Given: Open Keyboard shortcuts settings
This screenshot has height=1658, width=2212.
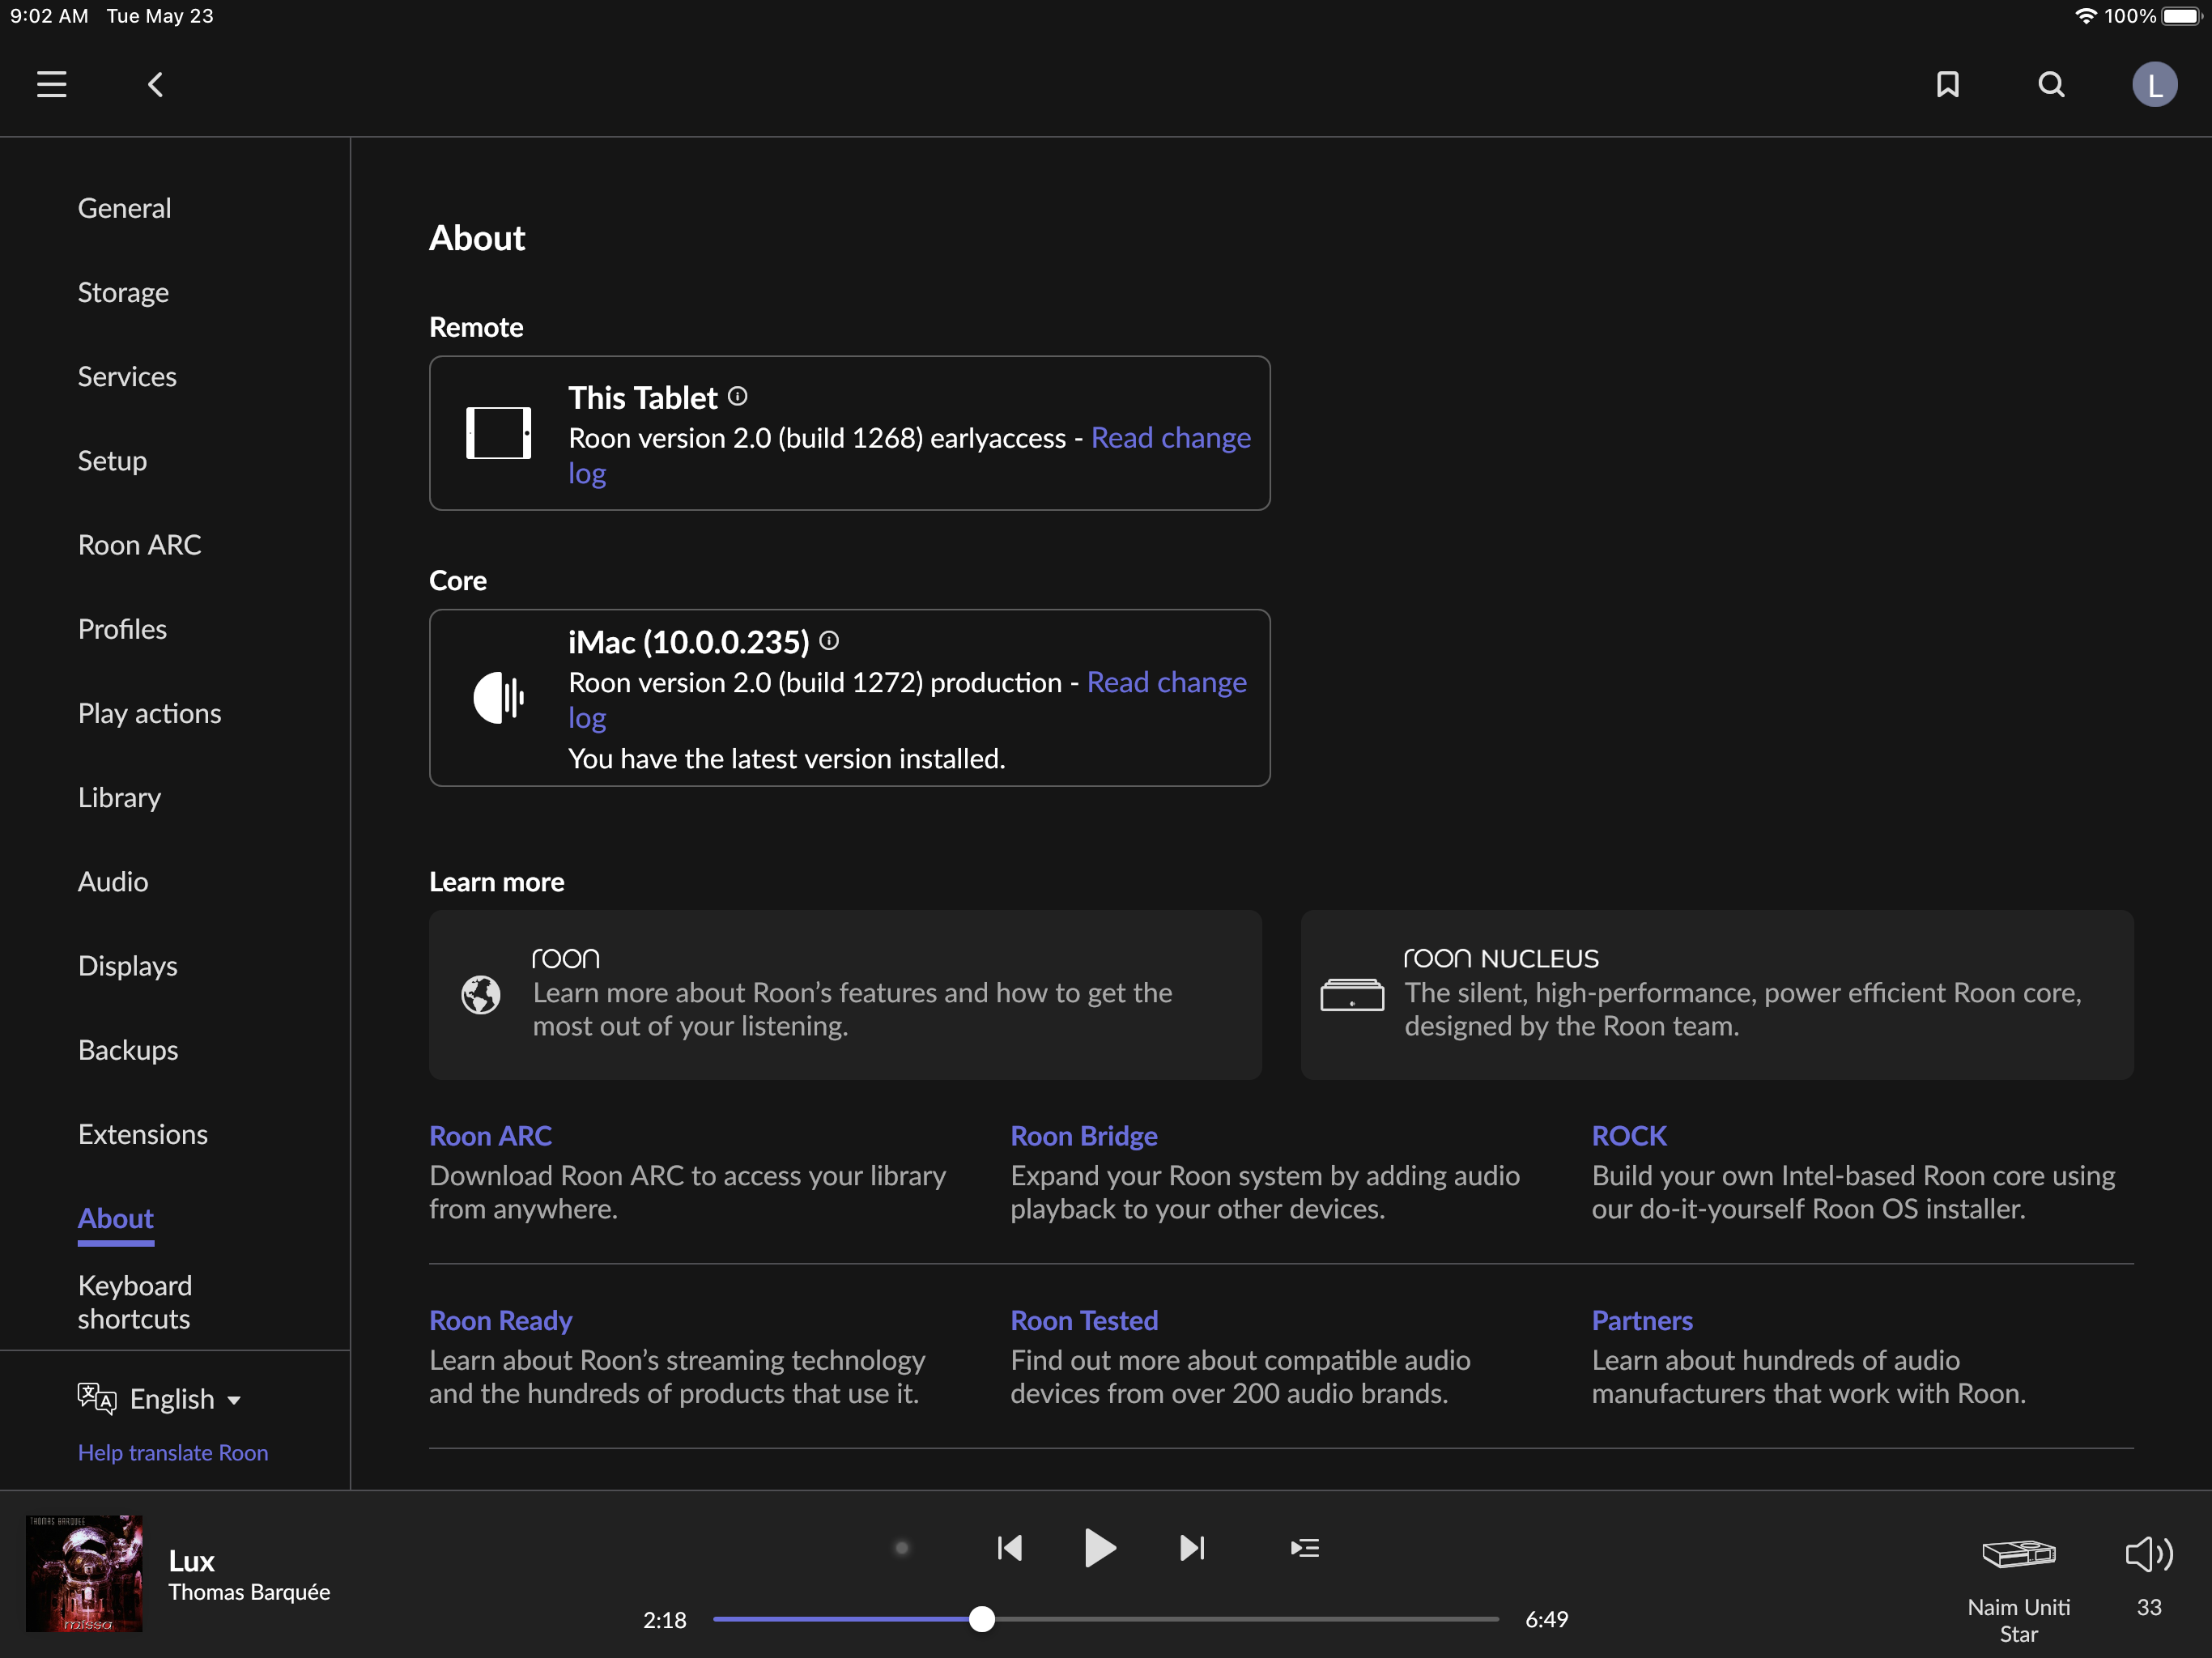Looking at the screenshot, I should point(135,1302).
